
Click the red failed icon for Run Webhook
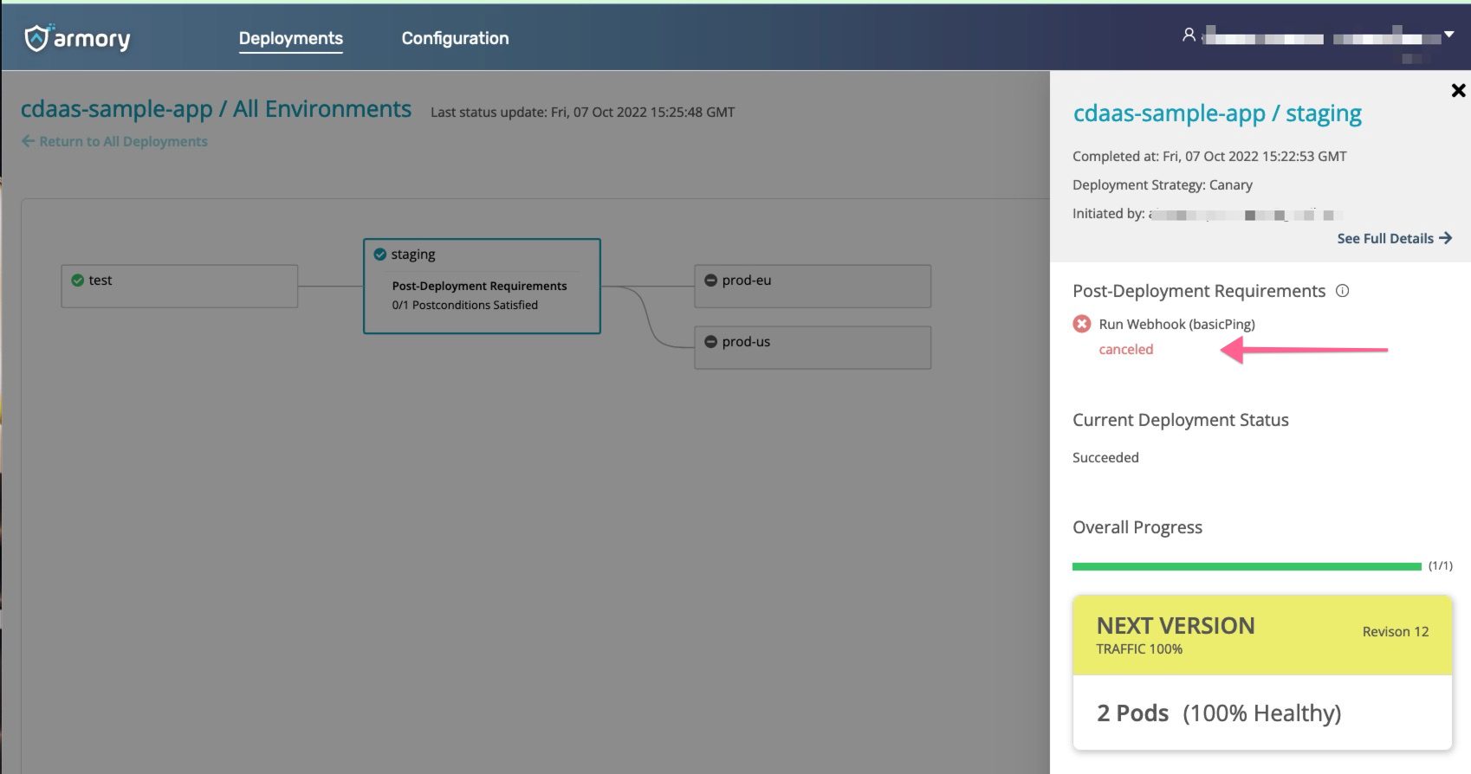tap(1082, 324)
